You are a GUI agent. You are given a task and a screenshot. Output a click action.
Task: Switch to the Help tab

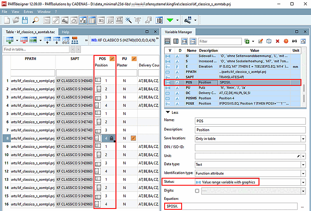pyautogui.click(x=66, y=32)
